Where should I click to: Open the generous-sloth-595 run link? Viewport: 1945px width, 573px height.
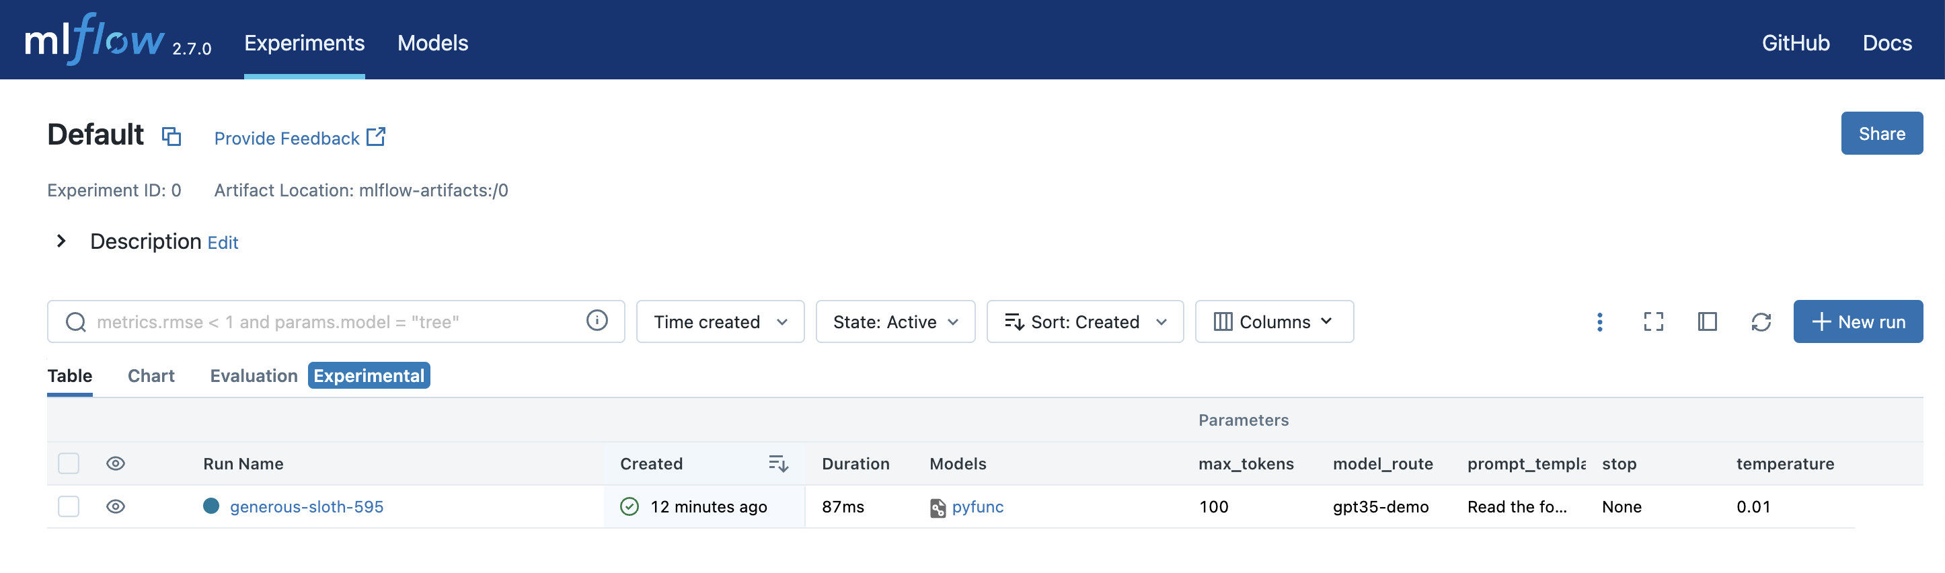[x=307, y=506]
